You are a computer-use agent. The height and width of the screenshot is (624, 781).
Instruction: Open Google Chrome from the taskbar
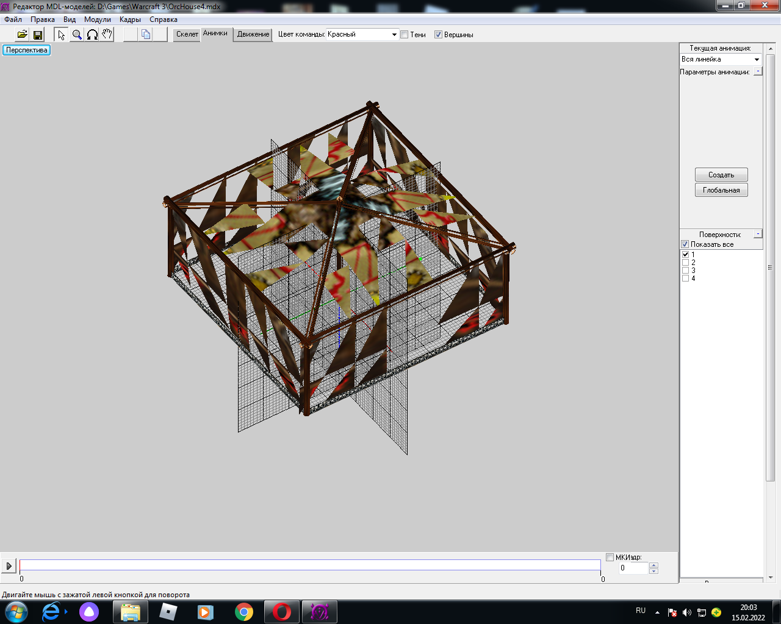pos(244,612)
